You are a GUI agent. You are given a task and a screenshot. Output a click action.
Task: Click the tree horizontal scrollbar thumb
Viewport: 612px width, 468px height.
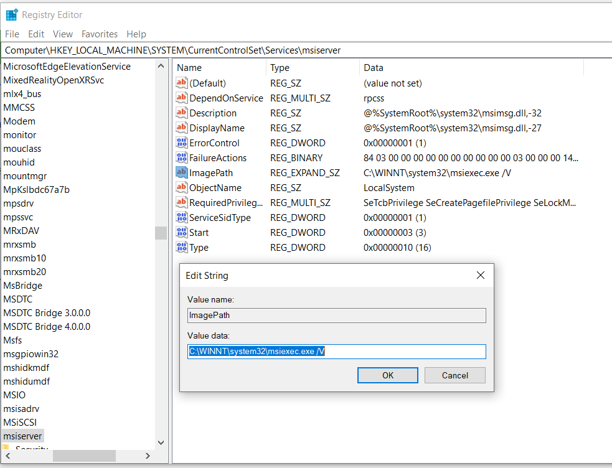click(84, 456)
